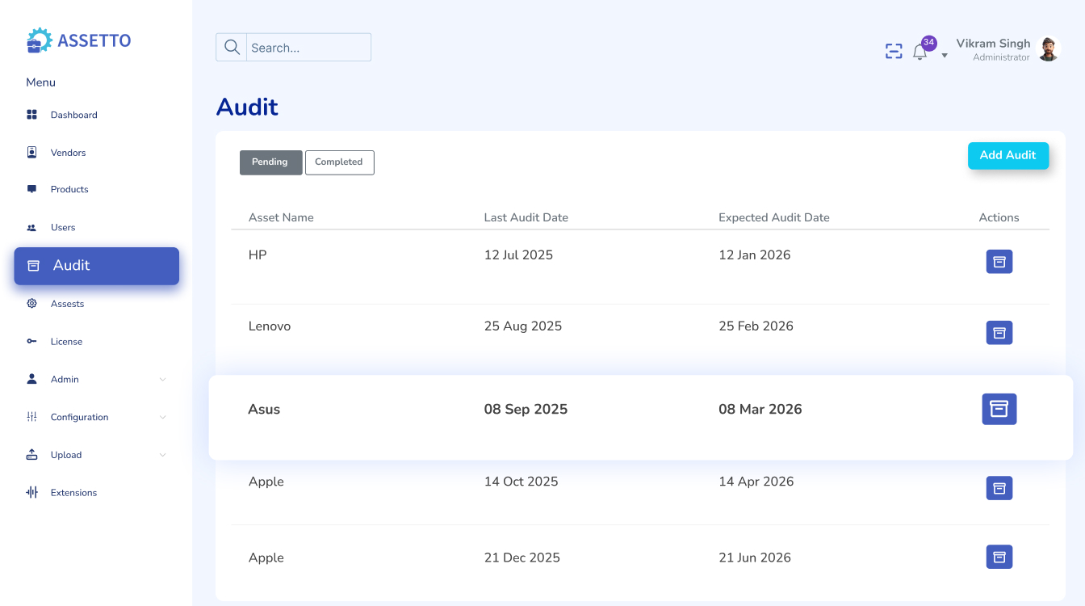Click the Last Audit Date column header
The image size is (1085, 606).
point(526,217)
